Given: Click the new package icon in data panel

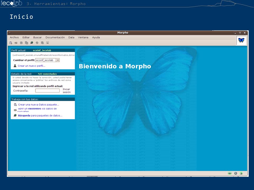Looking at the screenshot, I should [15, 104].
